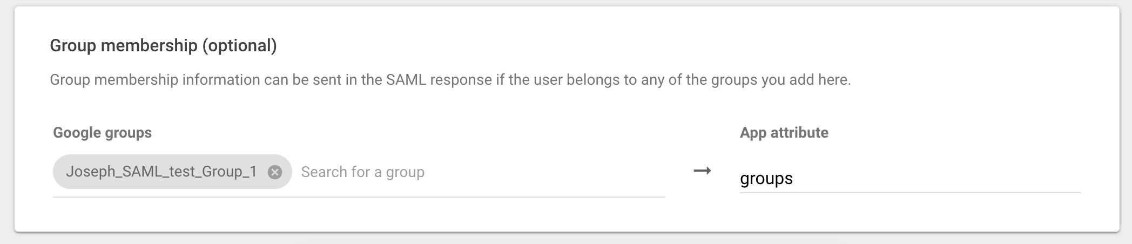Image resolution: width=1132 pixels, height=244 pixels.
Task: Click the Google groups column label
Action: [102, 133]
